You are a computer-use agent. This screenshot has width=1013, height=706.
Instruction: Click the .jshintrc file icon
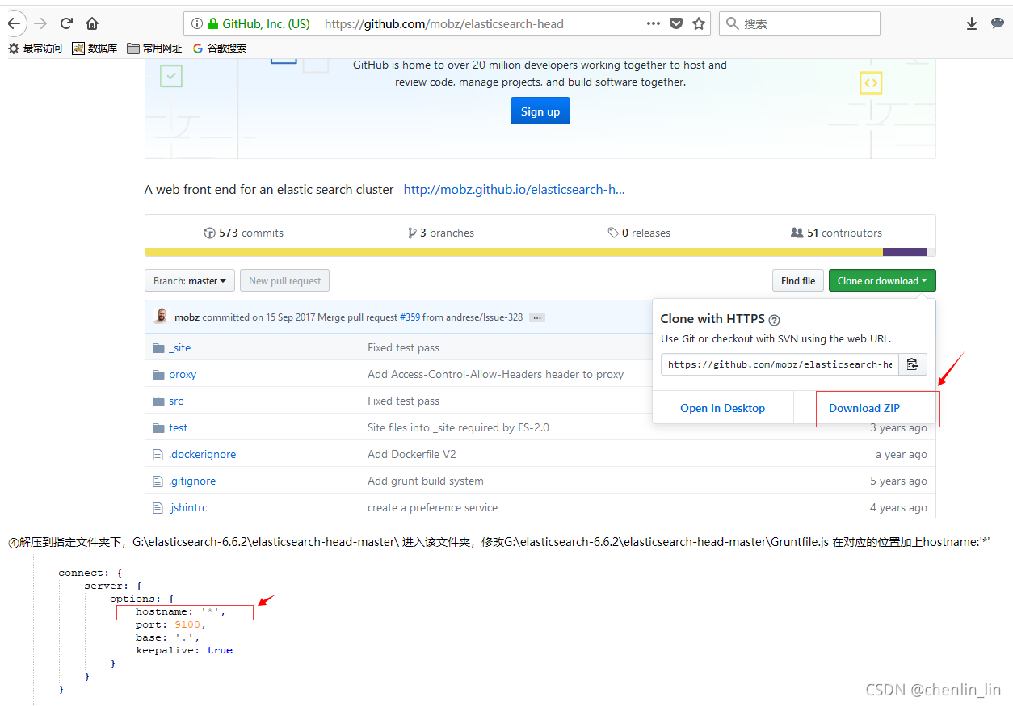coord(158,508)
